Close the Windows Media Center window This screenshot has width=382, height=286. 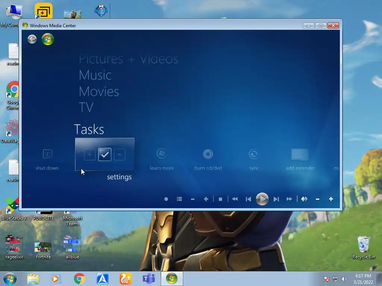(x=333, y=26)
